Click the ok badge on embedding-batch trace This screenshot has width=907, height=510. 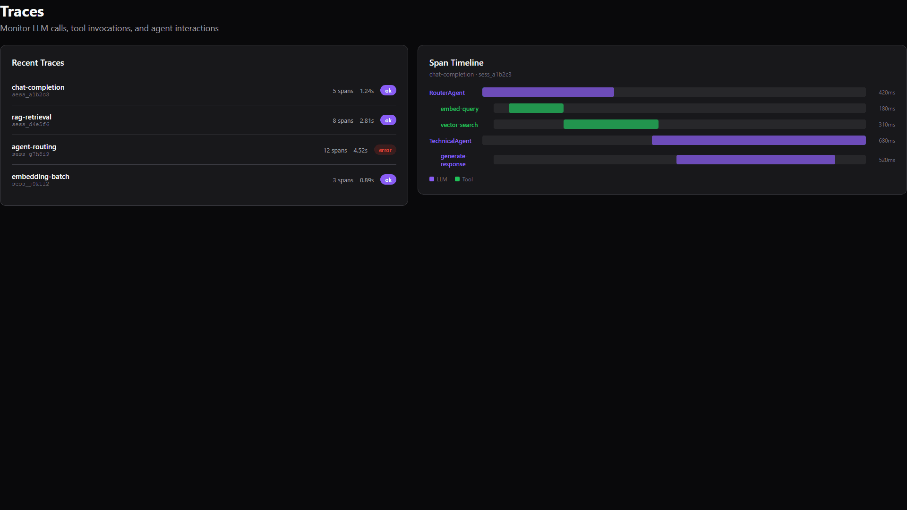pyautogui.click(x=388, y=179)
